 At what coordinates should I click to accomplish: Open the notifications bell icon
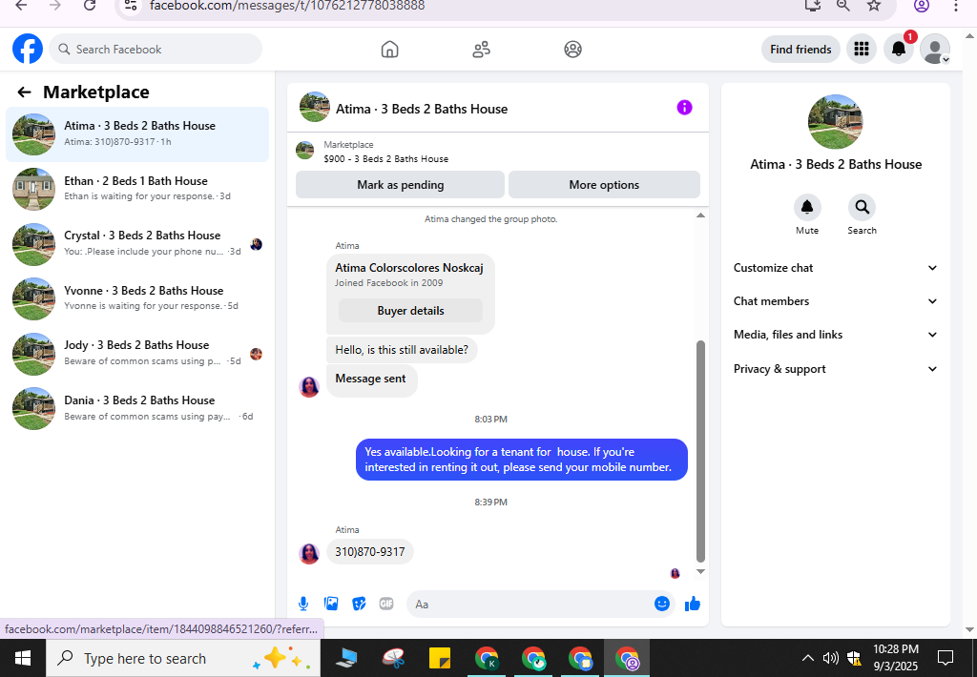[x=899, y=49]
